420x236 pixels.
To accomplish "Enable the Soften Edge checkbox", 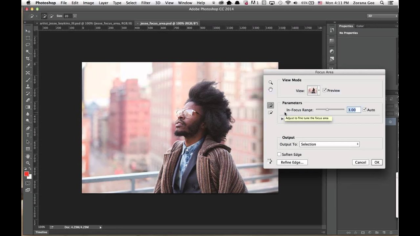I will point(279,154).
